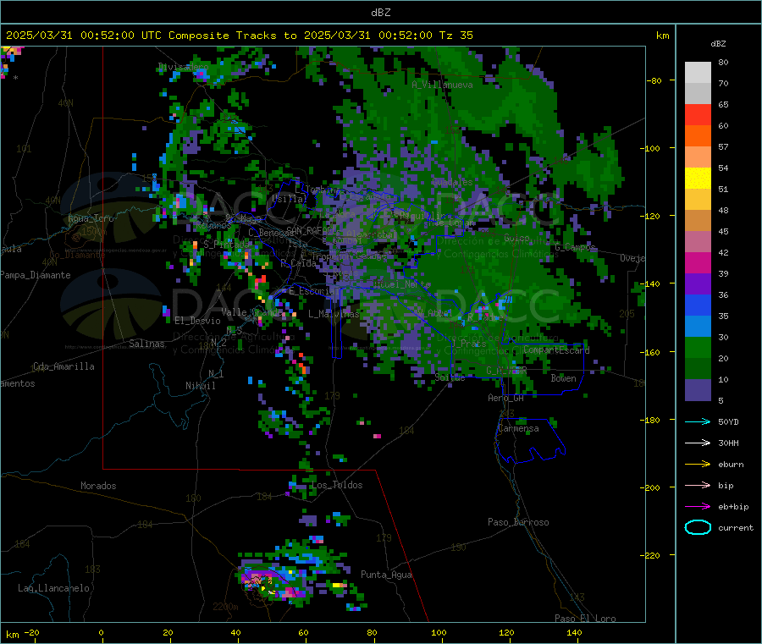Click the blue polygon around Carmensa
This screenshot has height=644, width=762.
coord(530,441)
